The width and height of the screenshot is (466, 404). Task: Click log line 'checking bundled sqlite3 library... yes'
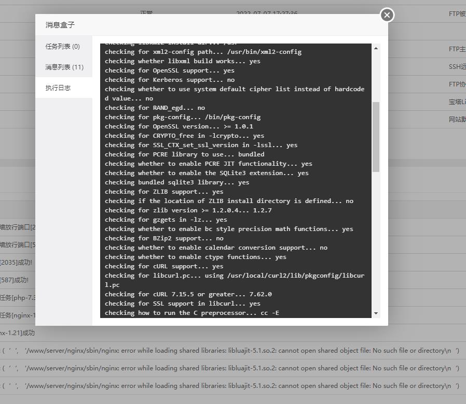177,182
